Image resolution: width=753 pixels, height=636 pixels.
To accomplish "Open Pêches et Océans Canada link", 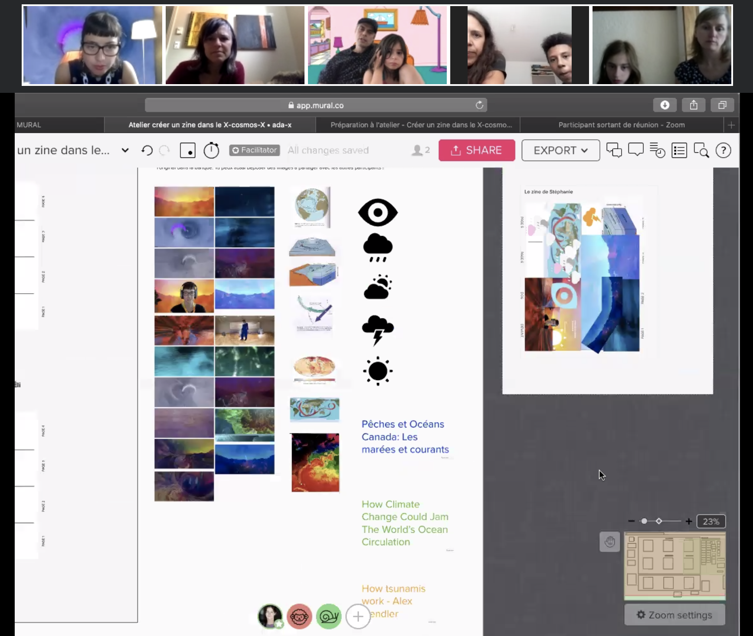I will click(405, 437).
